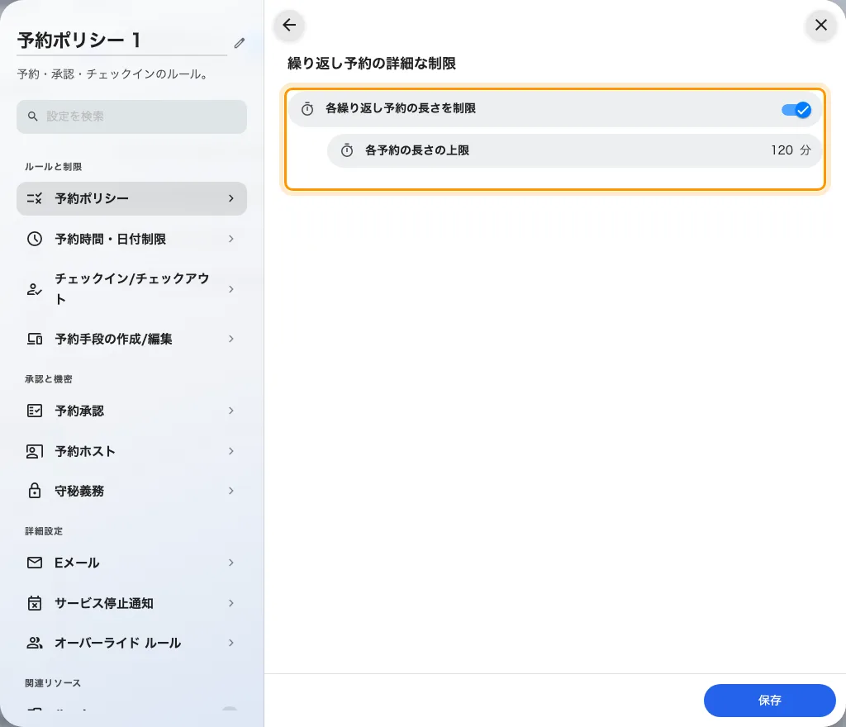
Task: Expand chevron on 予約ポリシー row
Action: 231,198
